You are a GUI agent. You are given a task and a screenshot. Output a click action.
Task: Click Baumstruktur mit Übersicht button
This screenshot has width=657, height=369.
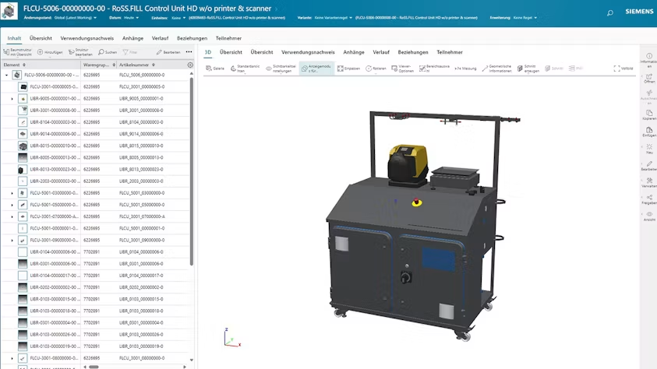click(17, 52)
